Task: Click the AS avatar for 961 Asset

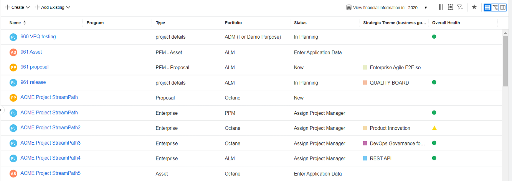Action: [x=13, y=52]
